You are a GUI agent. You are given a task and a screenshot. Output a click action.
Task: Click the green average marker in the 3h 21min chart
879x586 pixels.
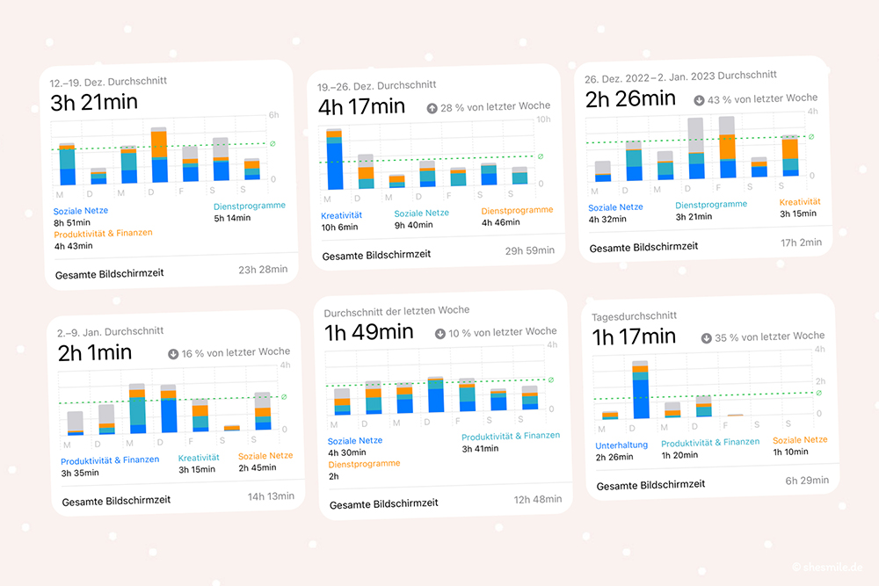pyautogui.click(x=273, y=144)
